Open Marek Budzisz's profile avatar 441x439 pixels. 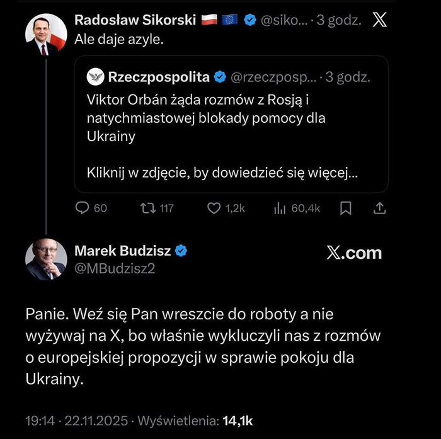(x=46, y=259)
